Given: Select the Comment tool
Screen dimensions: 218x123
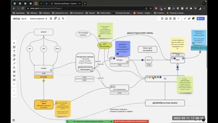Looking at the screenshot, I should point(14,72).
